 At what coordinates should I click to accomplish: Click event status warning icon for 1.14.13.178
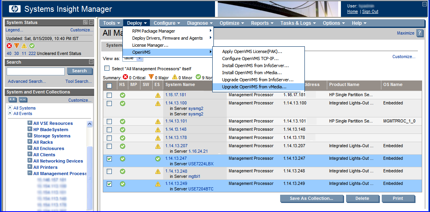pos(158,138)
